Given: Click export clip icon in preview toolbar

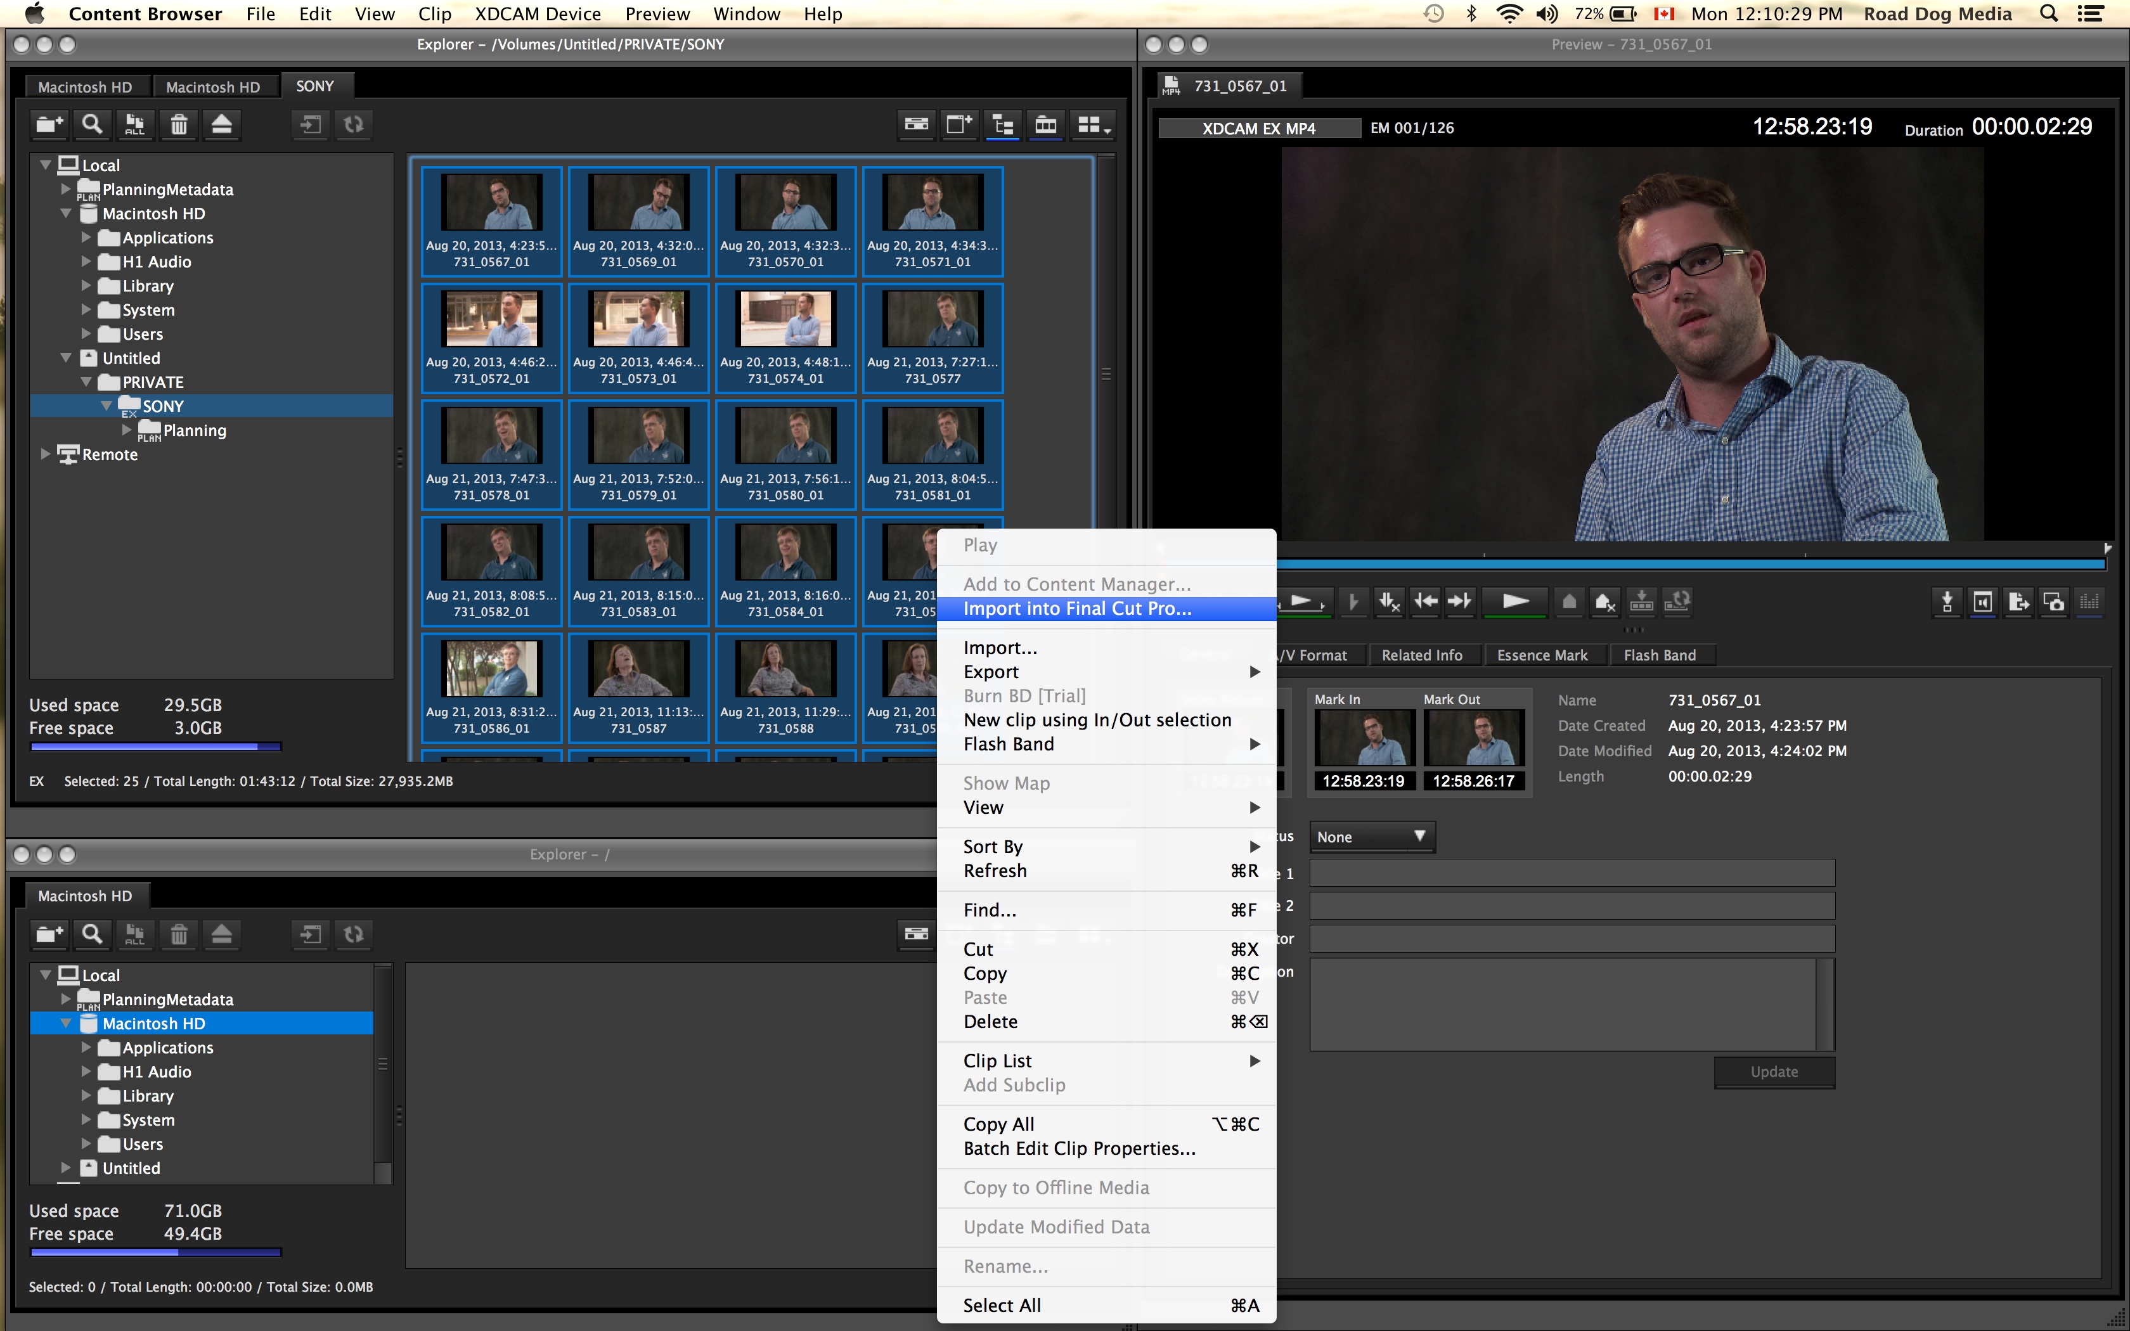Looking at the screenshot, I should (2018, 602).
